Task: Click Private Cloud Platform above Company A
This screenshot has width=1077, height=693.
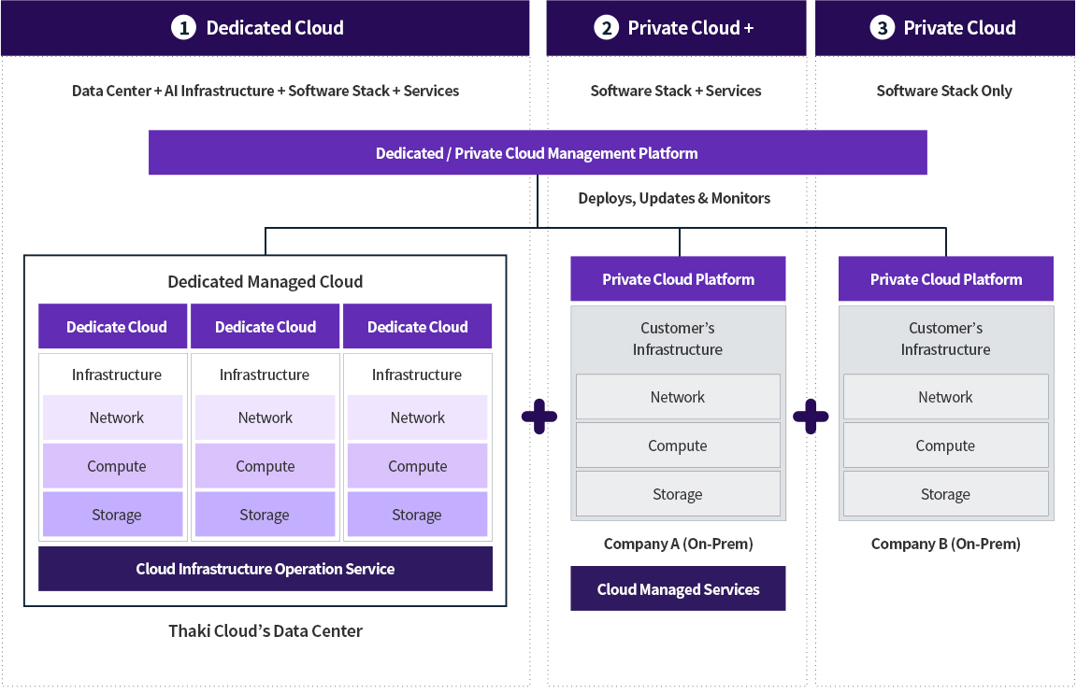Action: [x=678, y=279]
